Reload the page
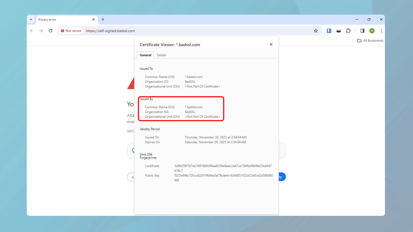413x232 pixels. click(51, 31)
